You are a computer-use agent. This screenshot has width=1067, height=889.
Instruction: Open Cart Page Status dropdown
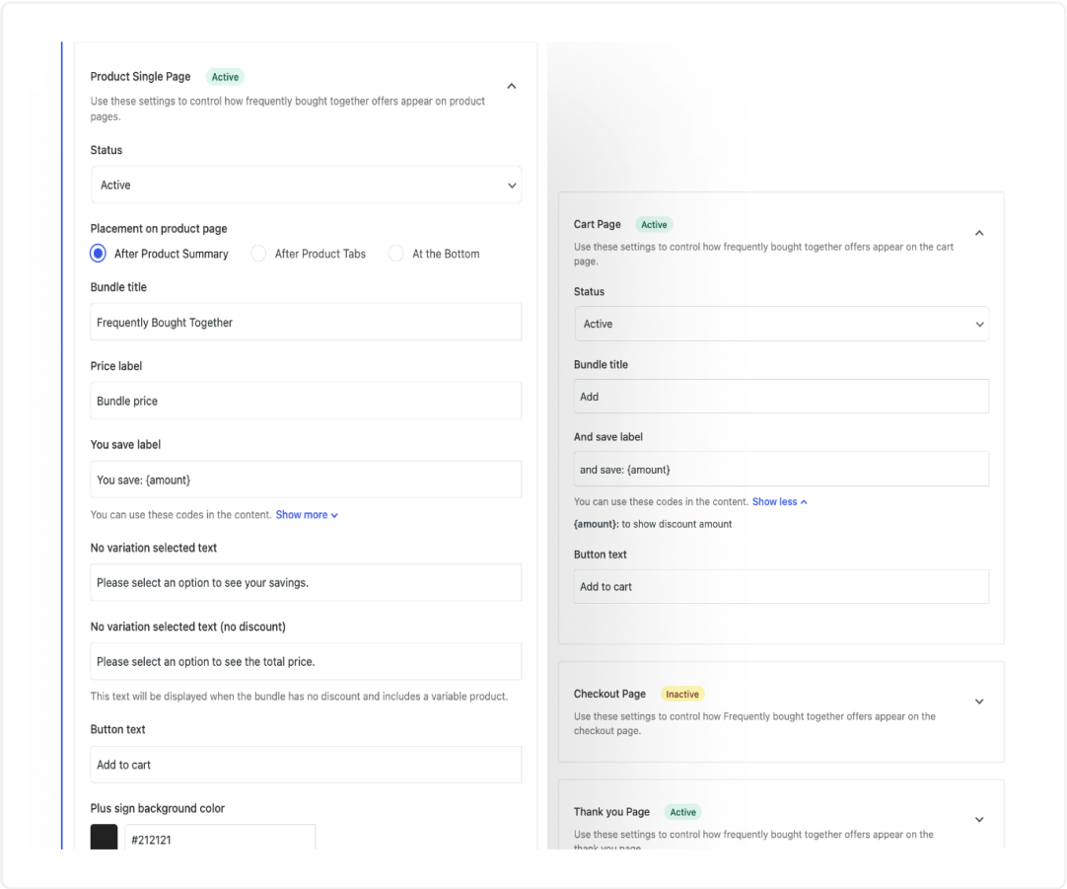pyautogui.click(x=781, y=324)
